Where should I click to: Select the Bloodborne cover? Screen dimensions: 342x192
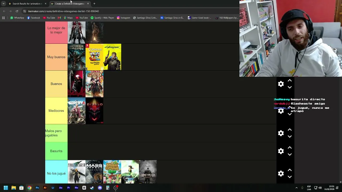pos(76,33)
